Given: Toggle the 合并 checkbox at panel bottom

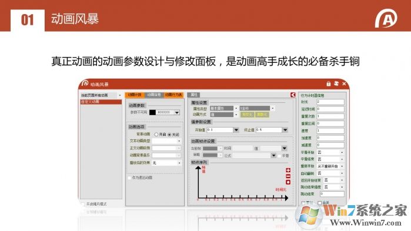Looking at the screenshot, I should [319, 203].
